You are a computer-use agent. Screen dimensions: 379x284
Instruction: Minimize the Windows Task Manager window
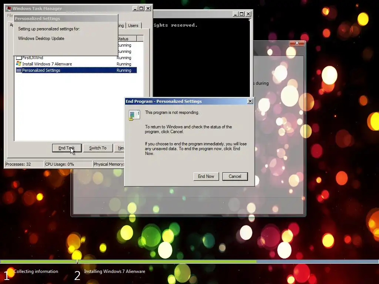(135, 9)
